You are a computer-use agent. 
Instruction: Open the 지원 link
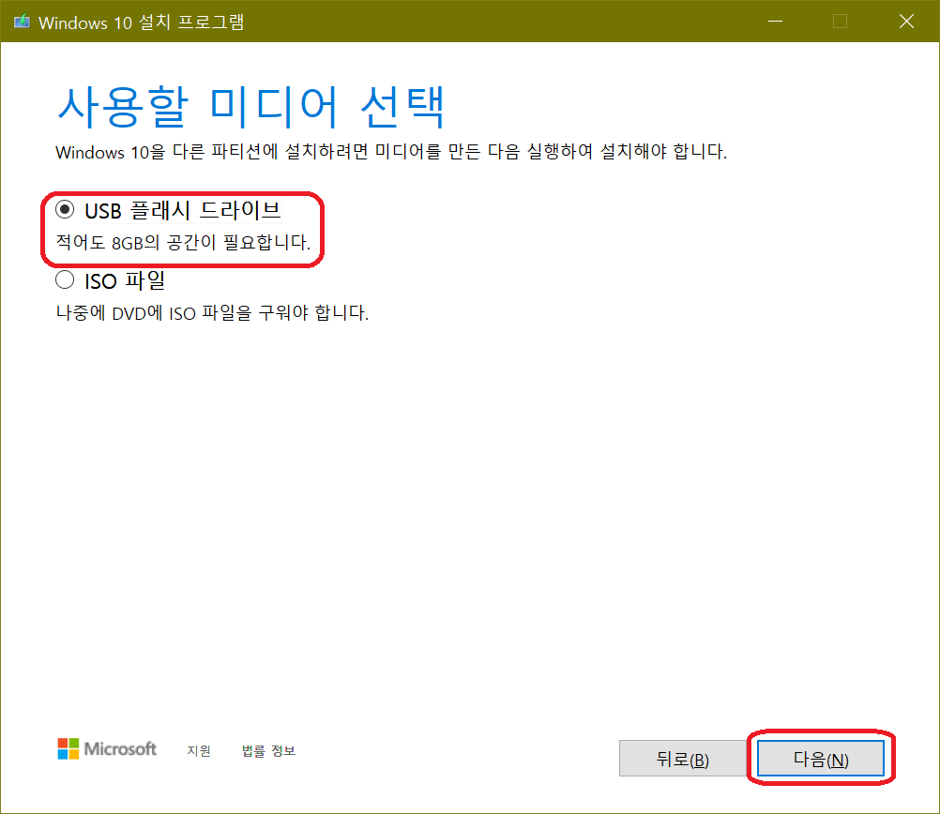pyautogui.click(x=199, y=750)
